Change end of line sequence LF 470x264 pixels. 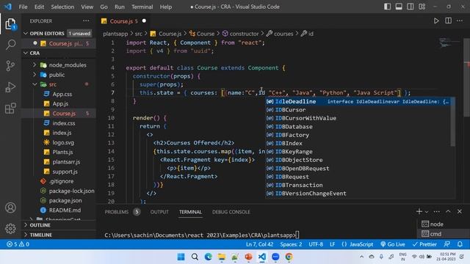point(333,244)
